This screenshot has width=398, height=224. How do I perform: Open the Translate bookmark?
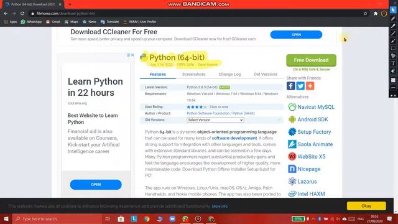(109, 22)
